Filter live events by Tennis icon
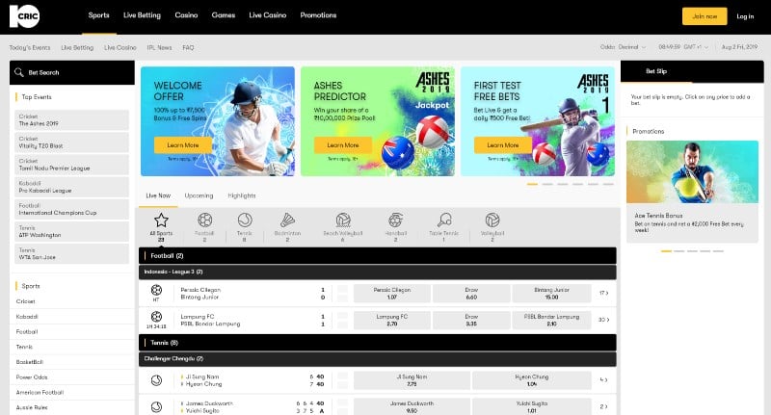This screenshot has height=415, width=771. pyautogui.click(x=245, y=220)
